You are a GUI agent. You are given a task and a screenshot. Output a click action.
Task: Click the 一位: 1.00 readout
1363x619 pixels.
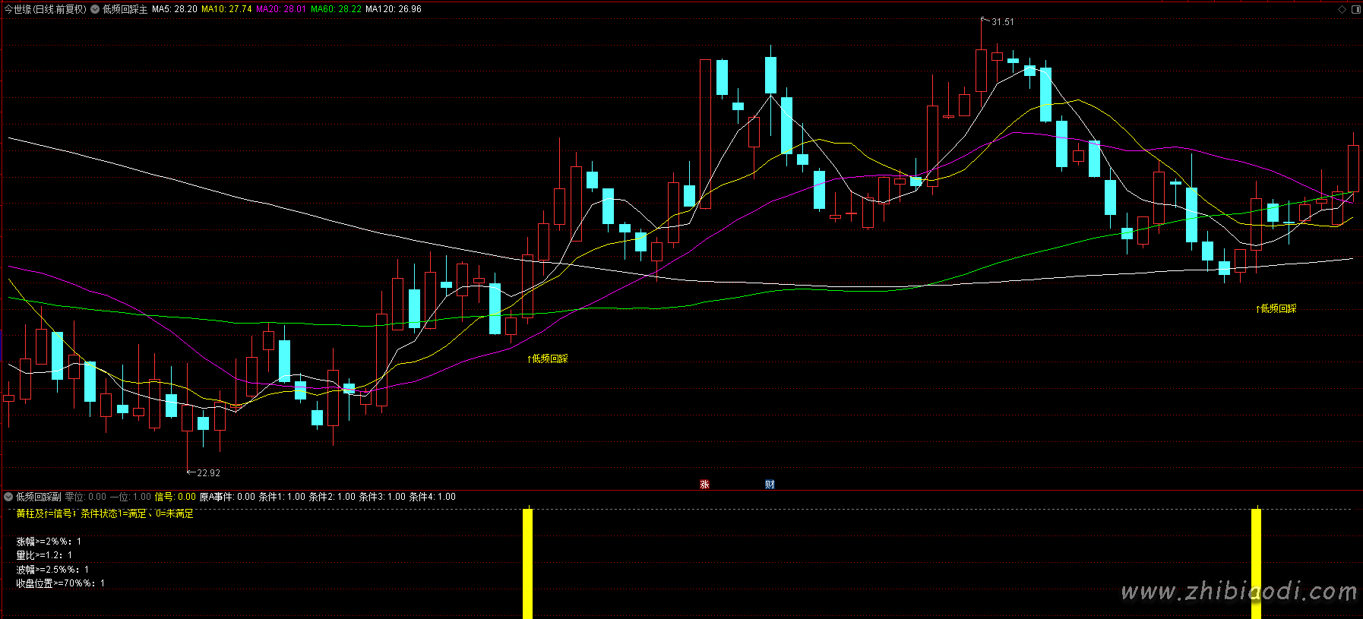coord(131,497)
